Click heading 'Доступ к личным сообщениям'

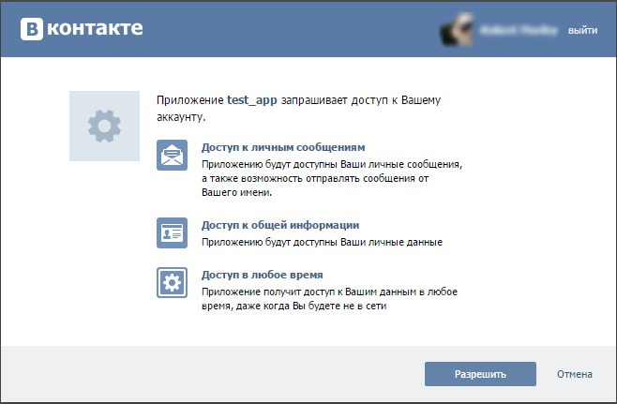point(283,147)
